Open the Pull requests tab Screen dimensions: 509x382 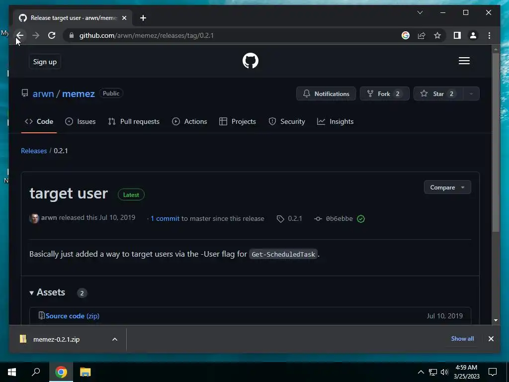point(134,121)
